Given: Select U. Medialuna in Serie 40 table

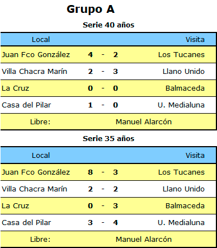Looking at the screenshot, I should coord(181,105).
